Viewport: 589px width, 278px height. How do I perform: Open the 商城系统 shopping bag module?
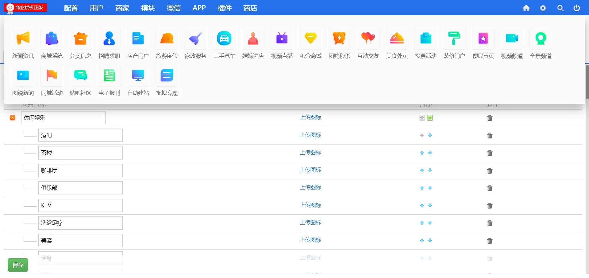coord(52,39)
